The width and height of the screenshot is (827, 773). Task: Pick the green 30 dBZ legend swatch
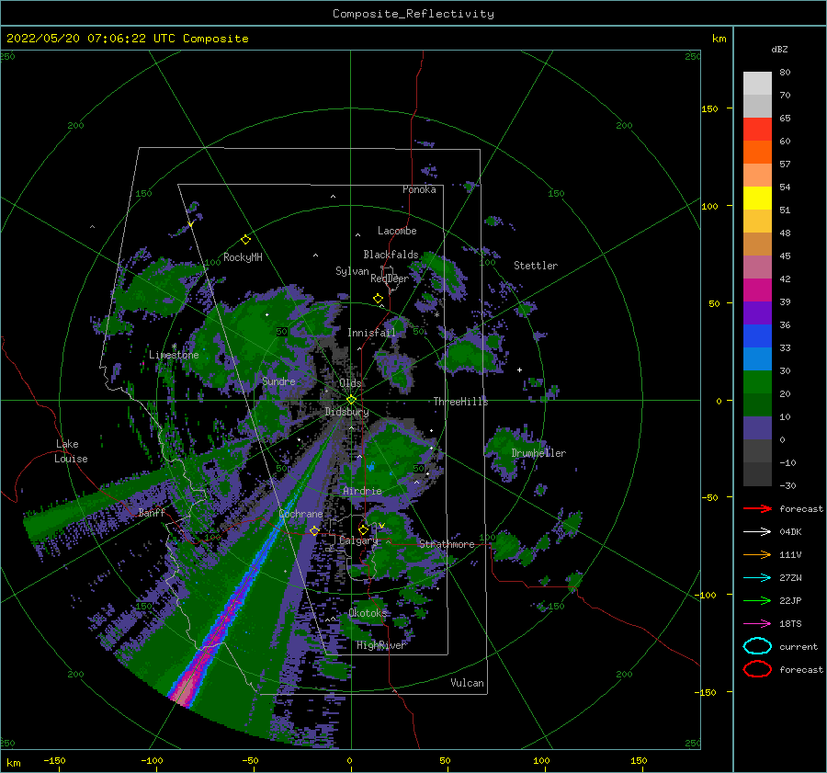tap(757, 381)
